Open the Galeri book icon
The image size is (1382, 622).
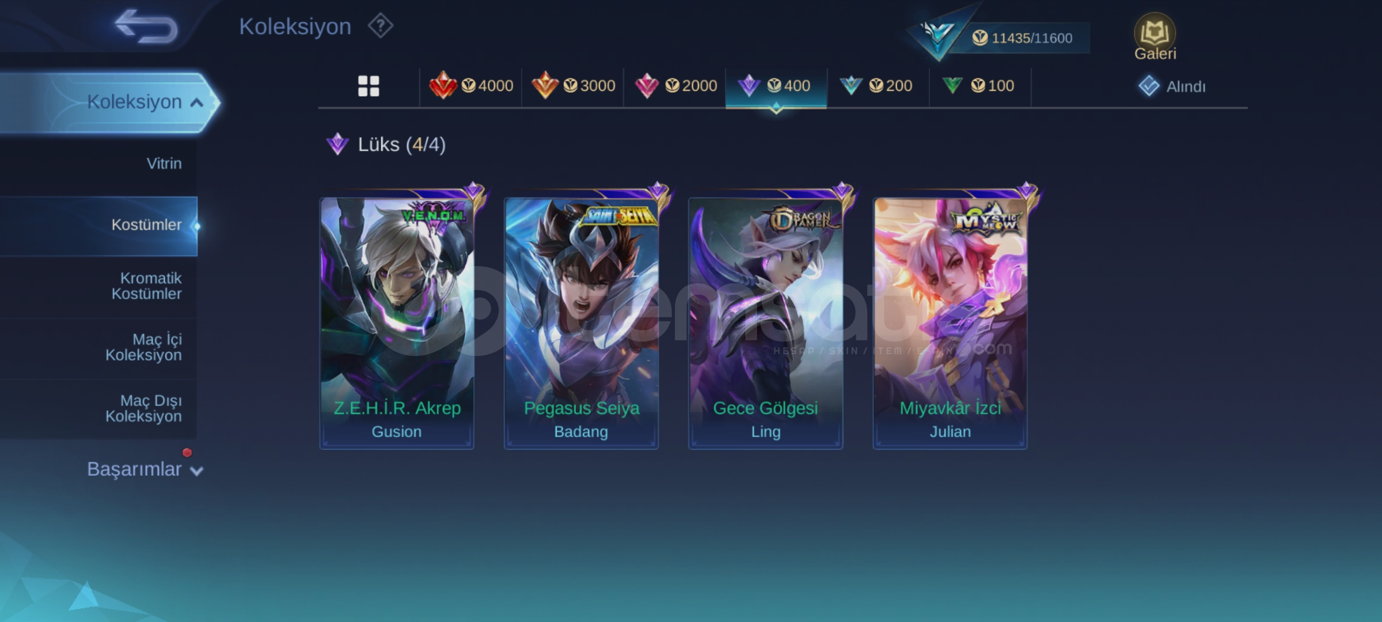tap(1155, 36)
